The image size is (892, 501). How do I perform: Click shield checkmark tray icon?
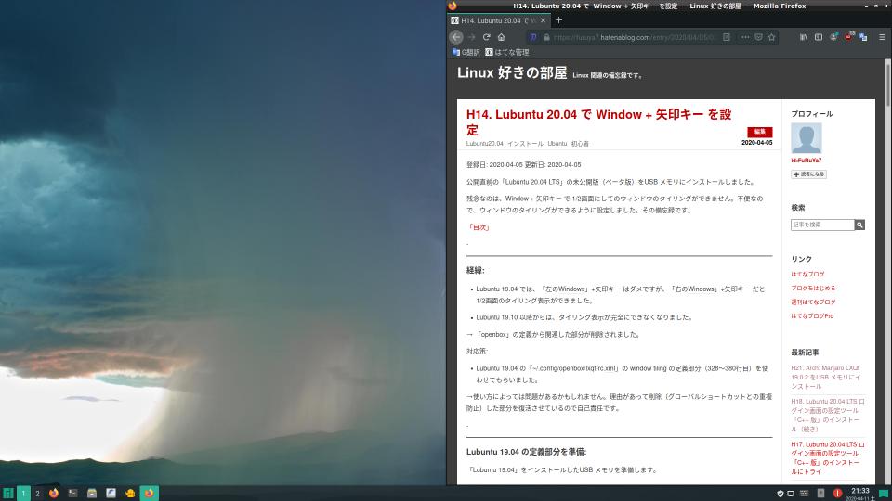pos(780,493)
